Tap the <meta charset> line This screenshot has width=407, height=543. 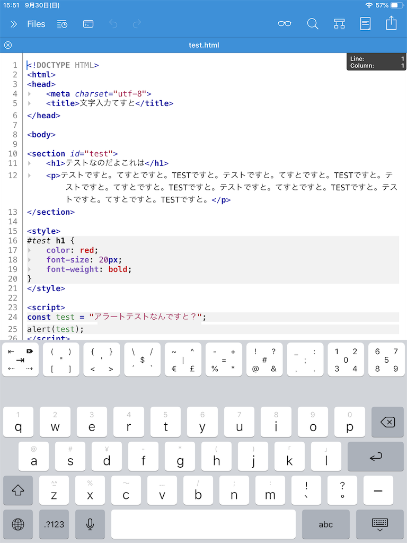tap(99, 93)
